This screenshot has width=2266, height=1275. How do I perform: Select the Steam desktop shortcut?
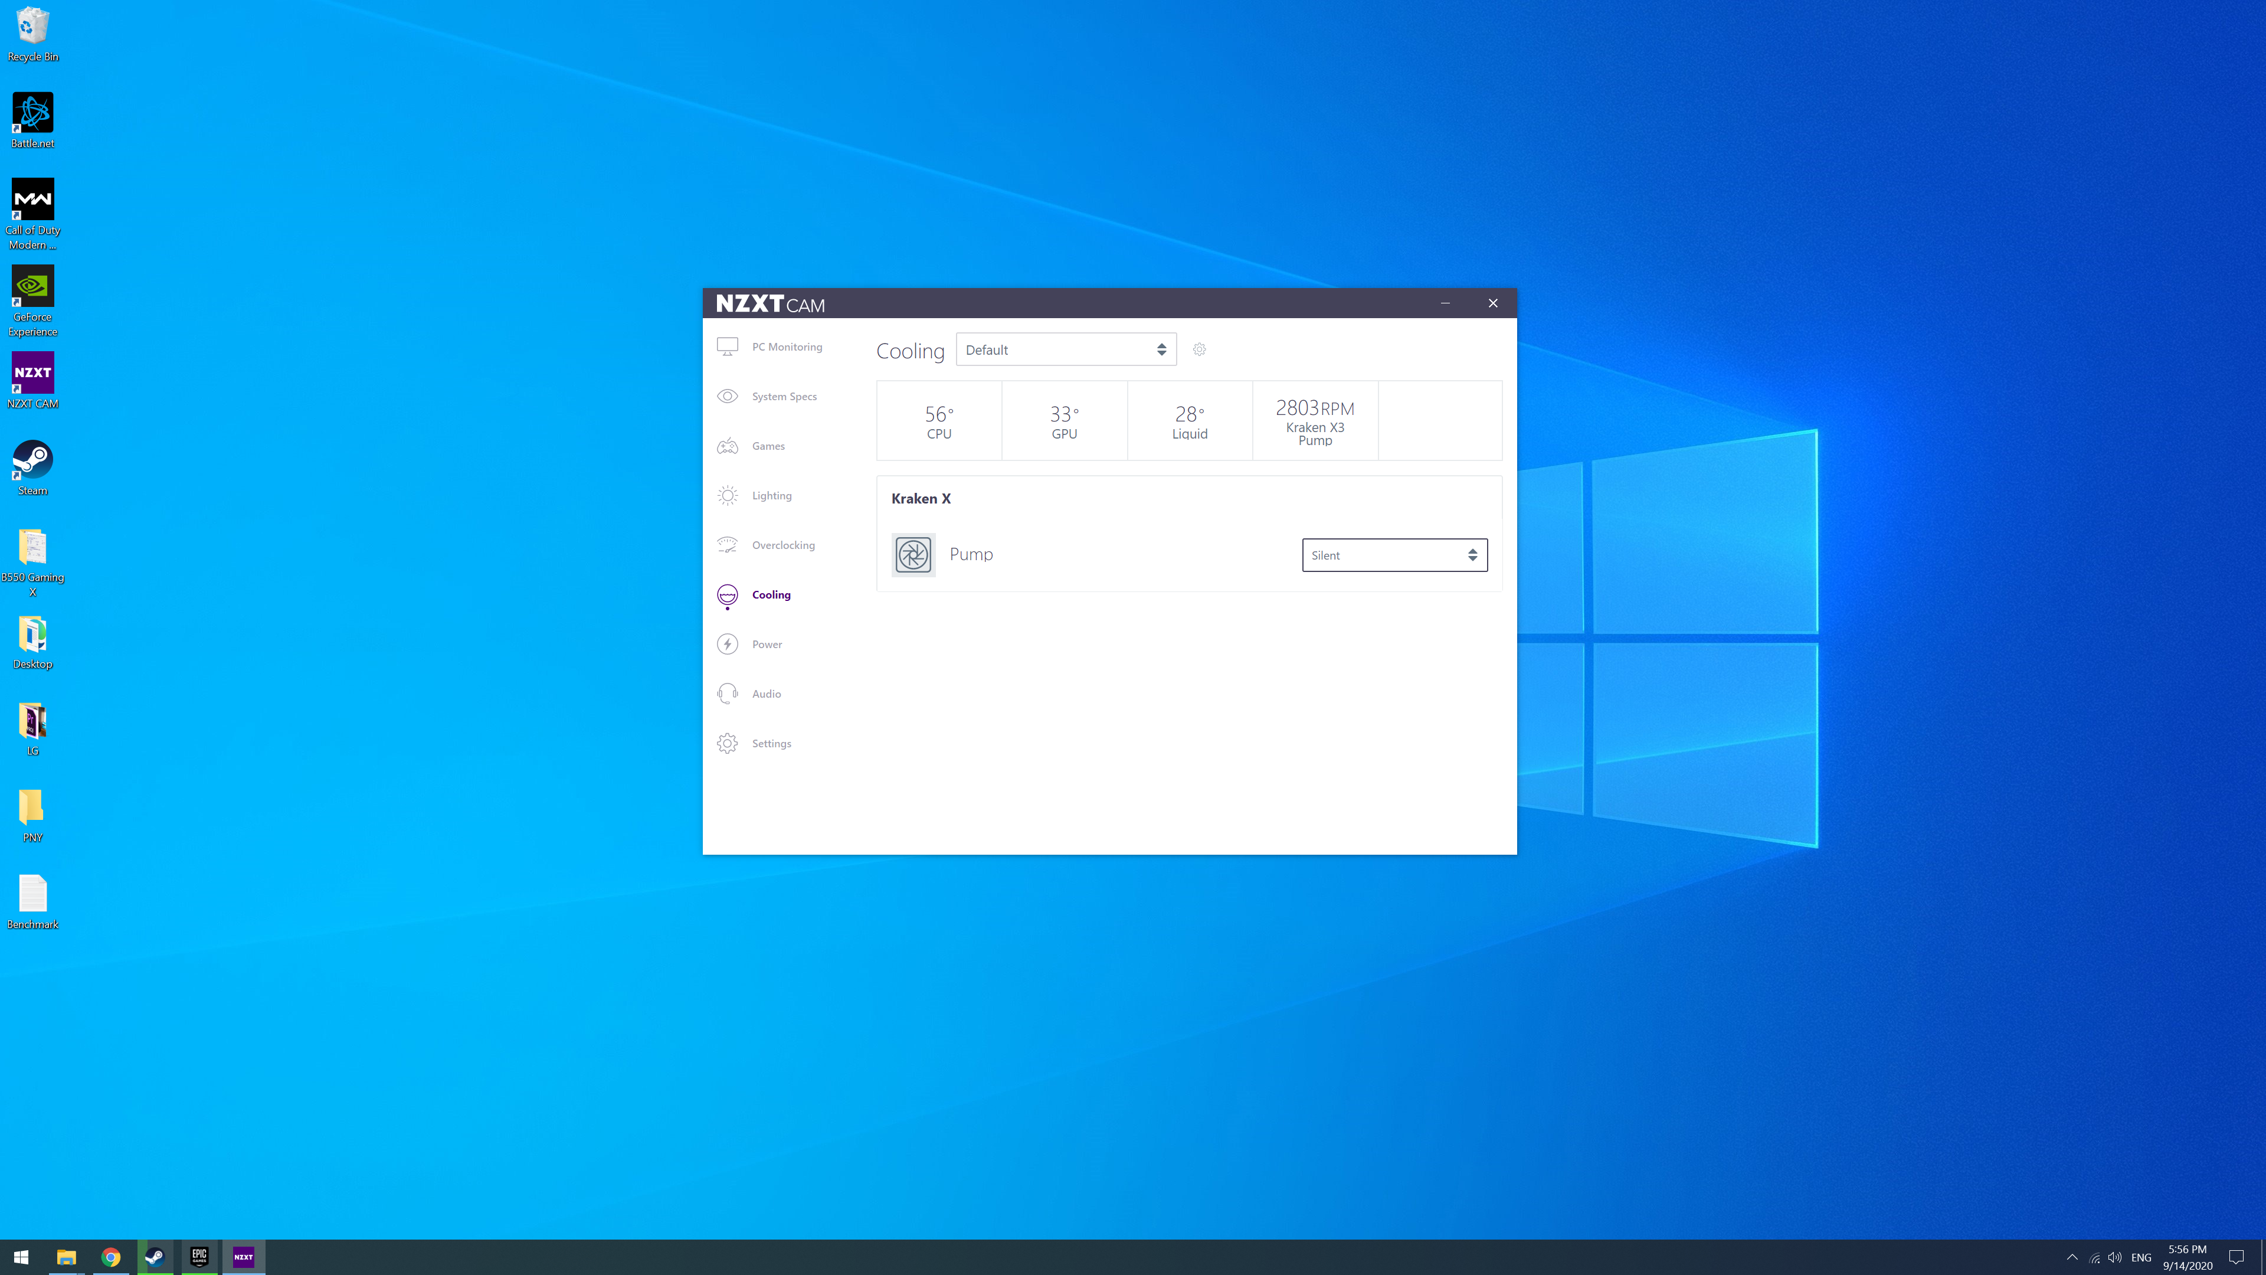tap(32, 467)
